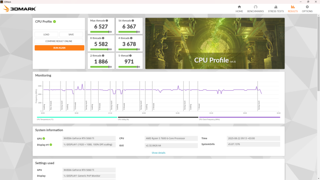320x180 pixels.
Task: Click the 3DMark title bar app icon
Action: pos(2,2)
